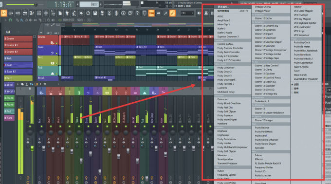Select Fruity Reeverb 2 in plugin menu

pyautogui.click(x=226, y=84)
